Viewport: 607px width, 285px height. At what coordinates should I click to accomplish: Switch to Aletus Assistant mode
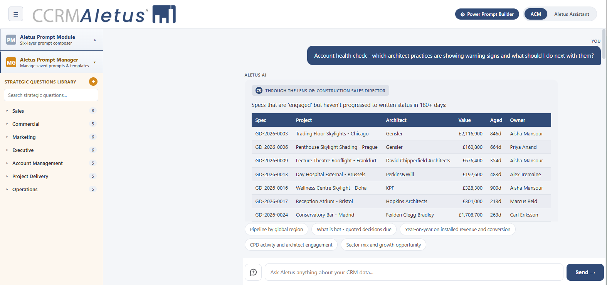[572, 14]
